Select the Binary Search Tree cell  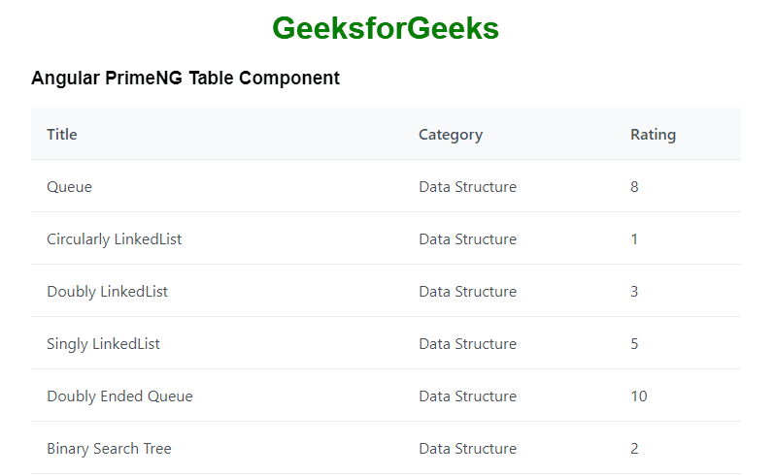pos(110,449)
